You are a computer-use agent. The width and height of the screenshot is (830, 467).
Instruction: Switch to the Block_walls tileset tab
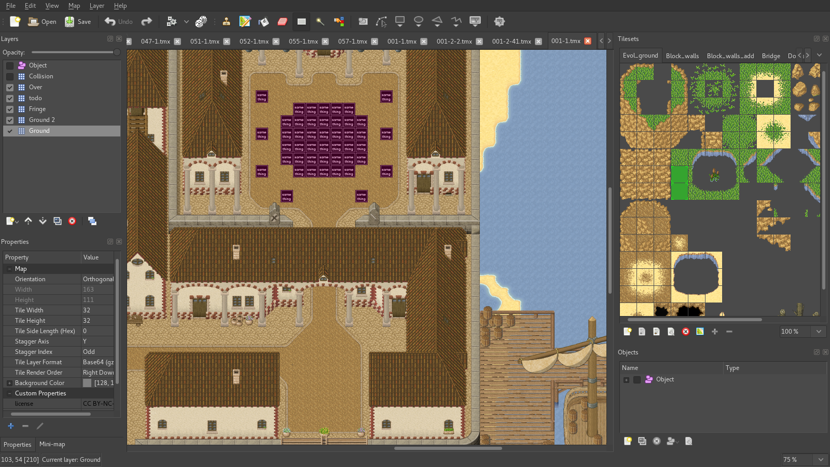682,56
